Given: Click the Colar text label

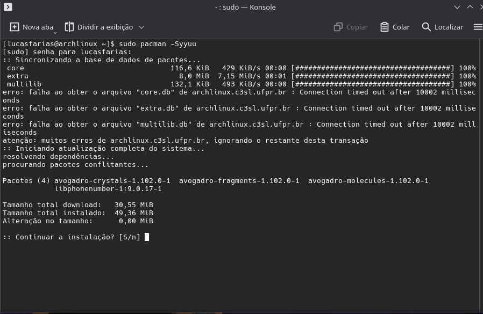Looking at the screenshot, I should click(401, 27).
